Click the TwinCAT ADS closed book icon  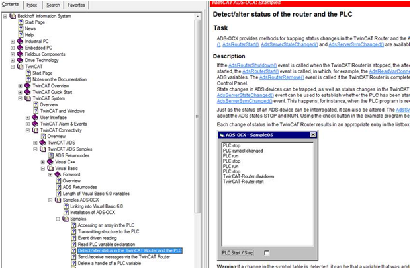tap(43, 143)
